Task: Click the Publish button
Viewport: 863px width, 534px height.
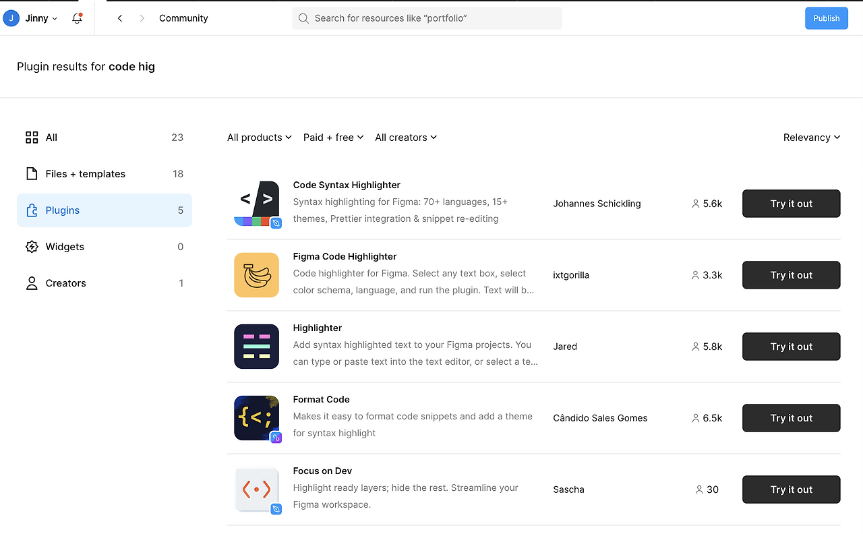Action: pyautogui.click(x=827, y=18)
